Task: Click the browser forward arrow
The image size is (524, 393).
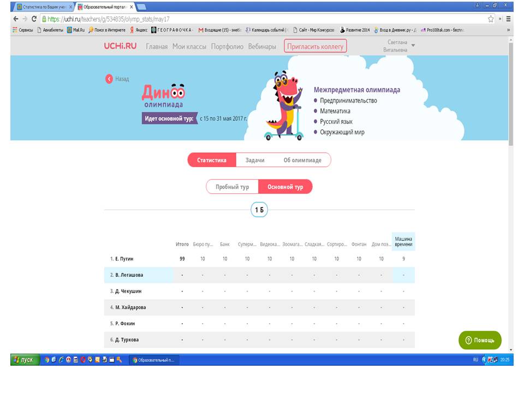Action: point(25,19)
